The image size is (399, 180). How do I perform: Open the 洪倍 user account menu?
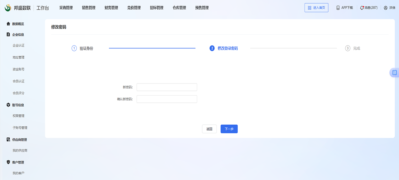pos(389,8)
